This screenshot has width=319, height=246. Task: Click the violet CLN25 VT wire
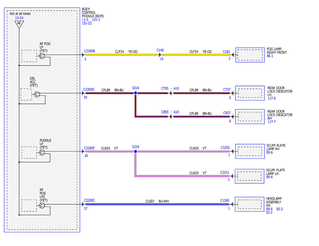click(158, 152)
